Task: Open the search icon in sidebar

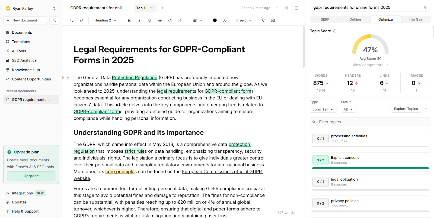Action: point(54,20)
